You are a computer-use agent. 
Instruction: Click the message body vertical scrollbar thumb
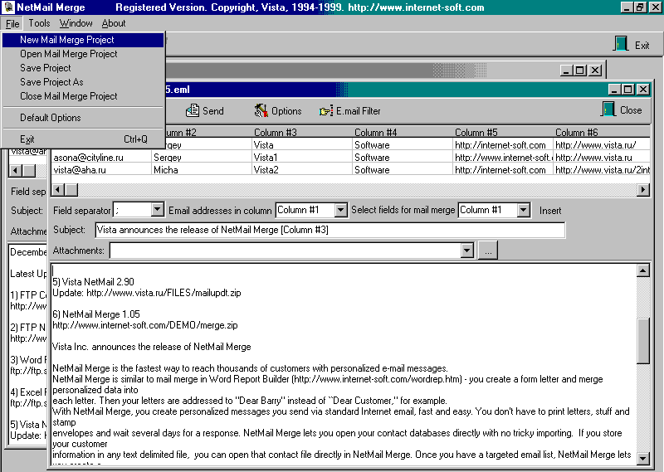(642, 341)
